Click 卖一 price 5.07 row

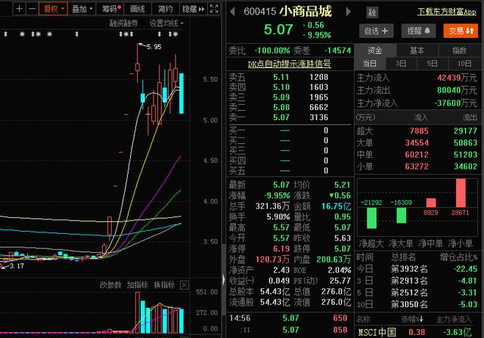tap(290, 117)
